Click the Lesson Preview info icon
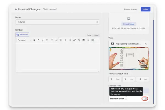The width and height of the screenshot is (165, 110). pyautogui.click(x=126, y=98)
